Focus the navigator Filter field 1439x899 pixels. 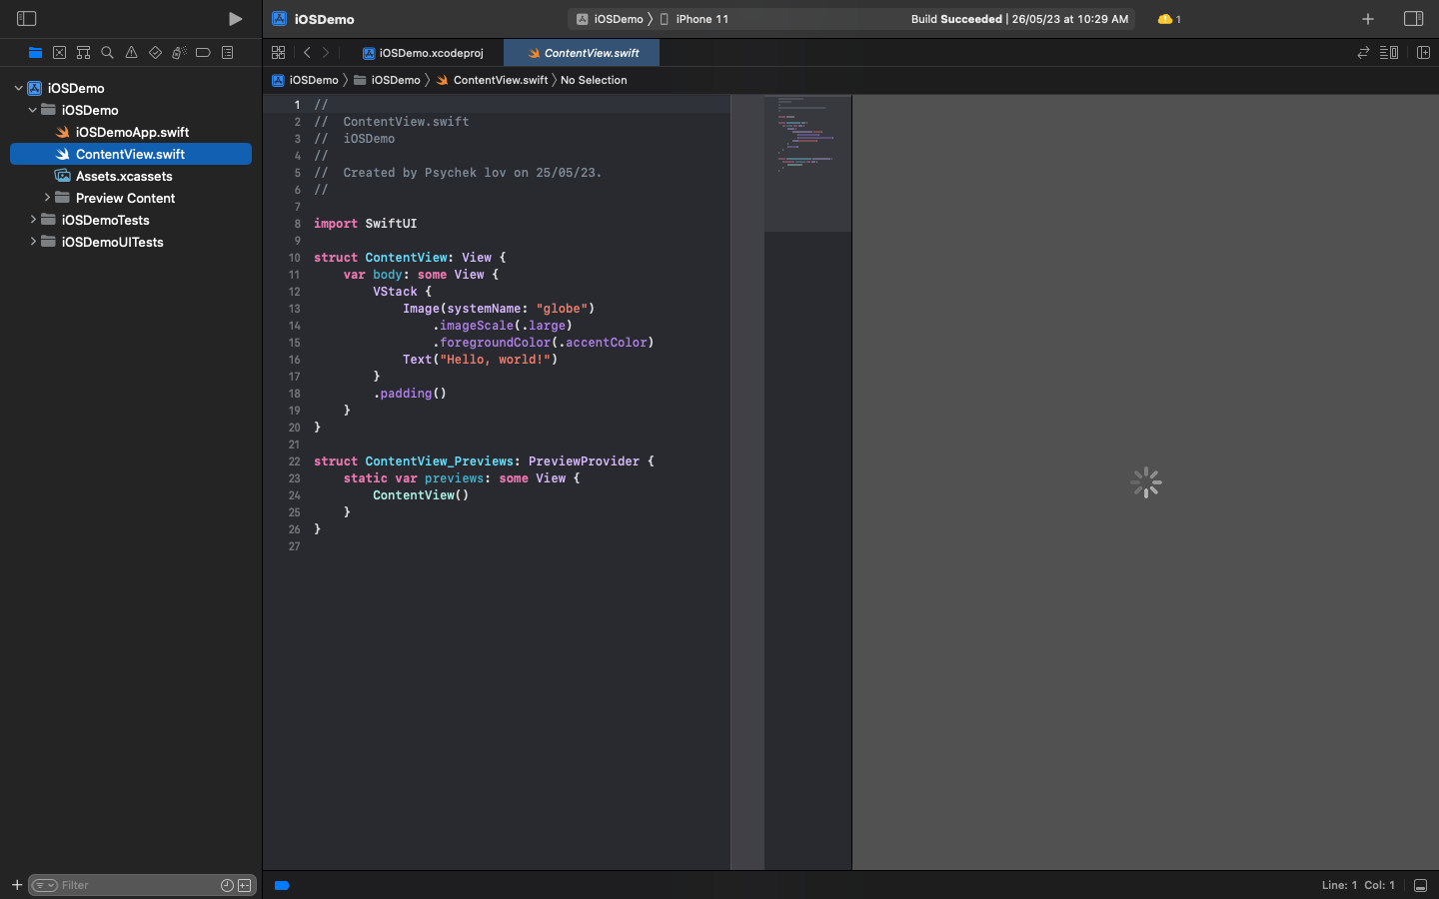click(138, 885)
